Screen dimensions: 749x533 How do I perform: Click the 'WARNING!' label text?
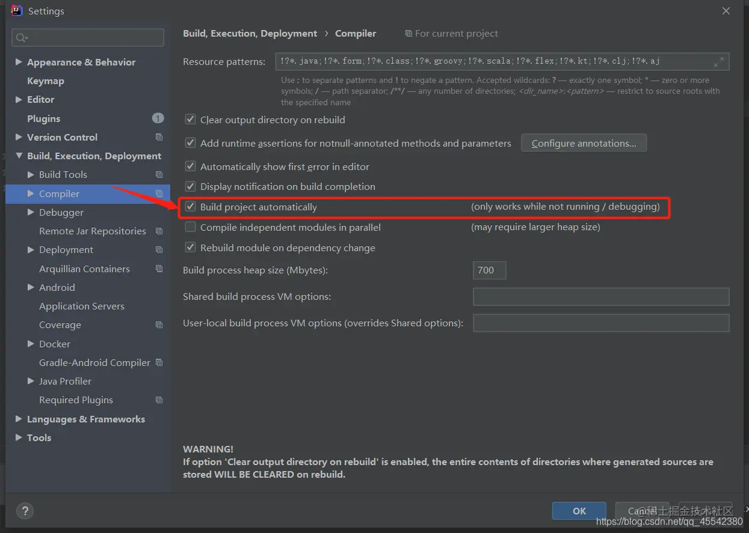point(208,449)
